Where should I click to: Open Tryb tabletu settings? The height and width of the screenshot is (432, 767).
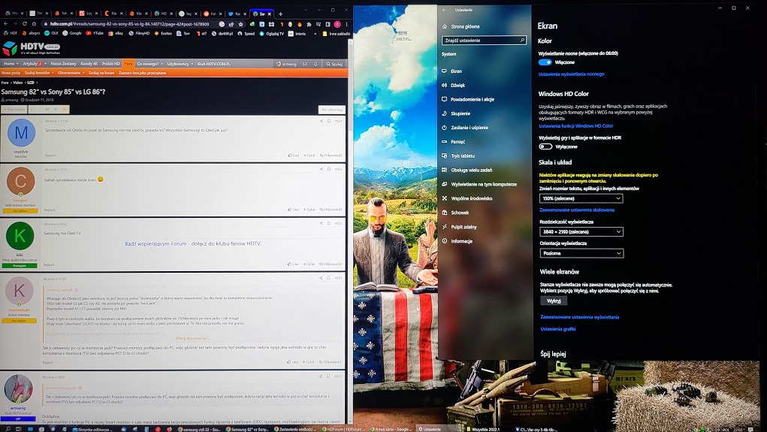[x=458, y=156]
